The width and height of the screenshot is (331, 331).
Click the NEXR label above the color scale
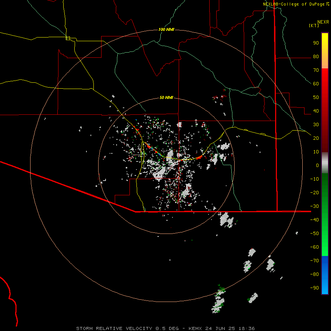coord(323,22)
